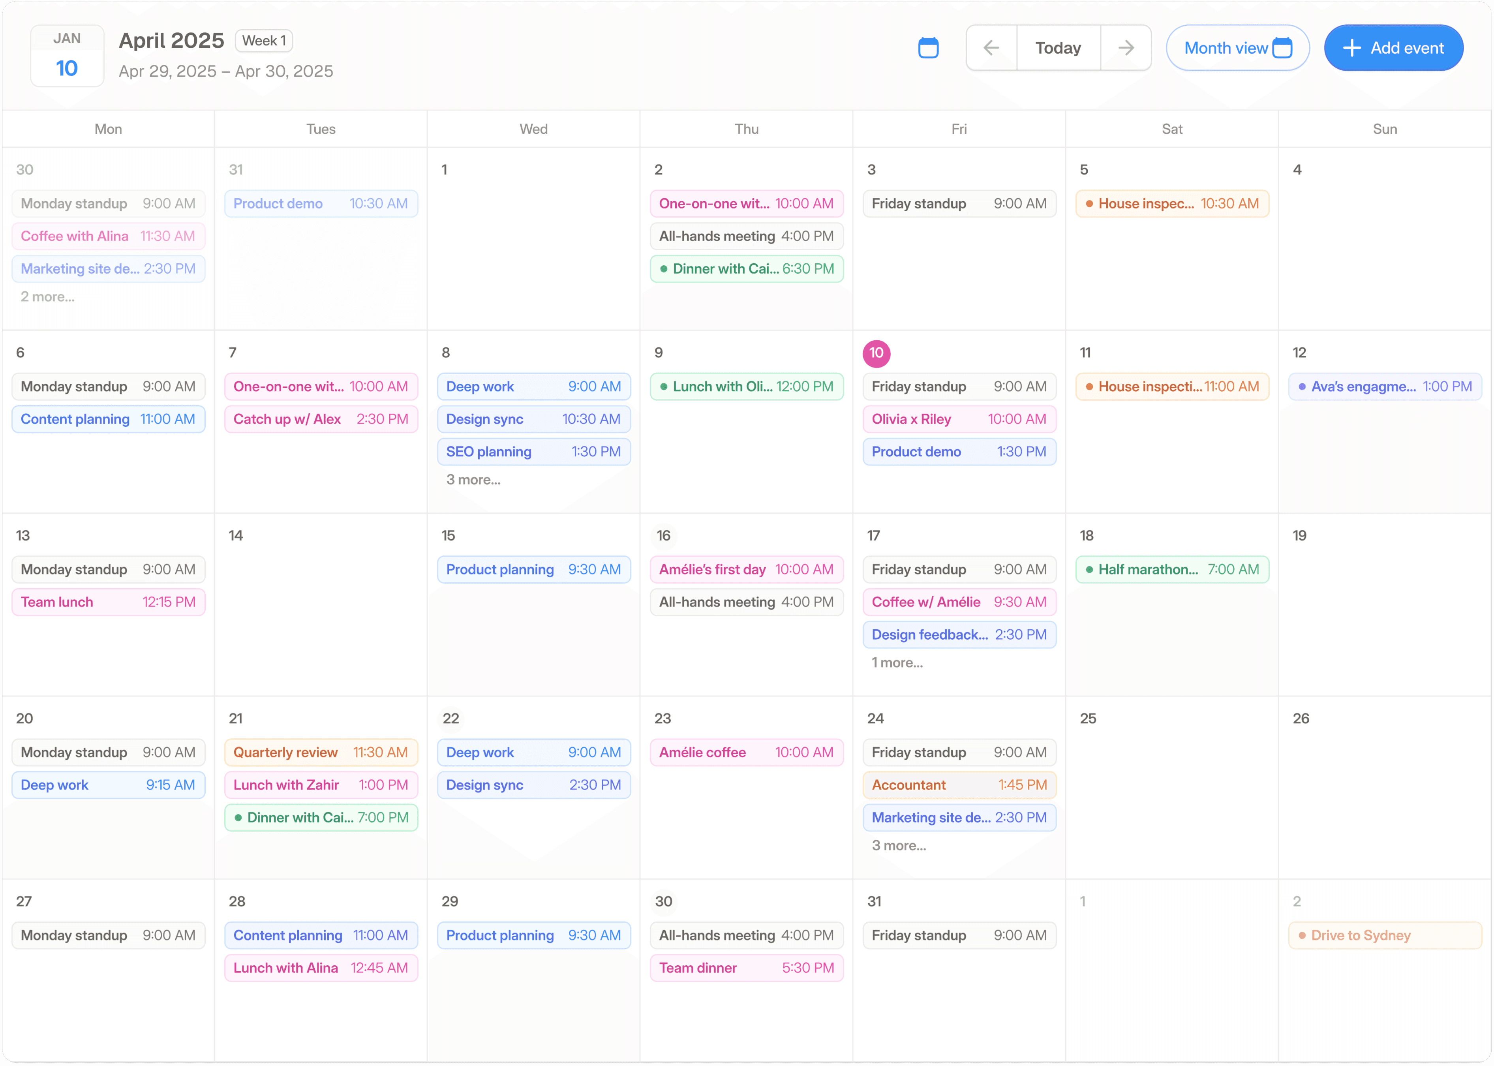Expand the 3 more events on April 8
The image size is (1494, 1066).
[x=473, y=480]
